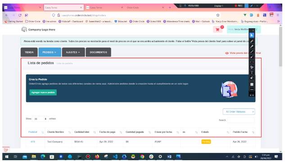The width and height of the screenshot is (285, 162).
Task: Open the annotation color pattern picker
Action: coord(252,84)
